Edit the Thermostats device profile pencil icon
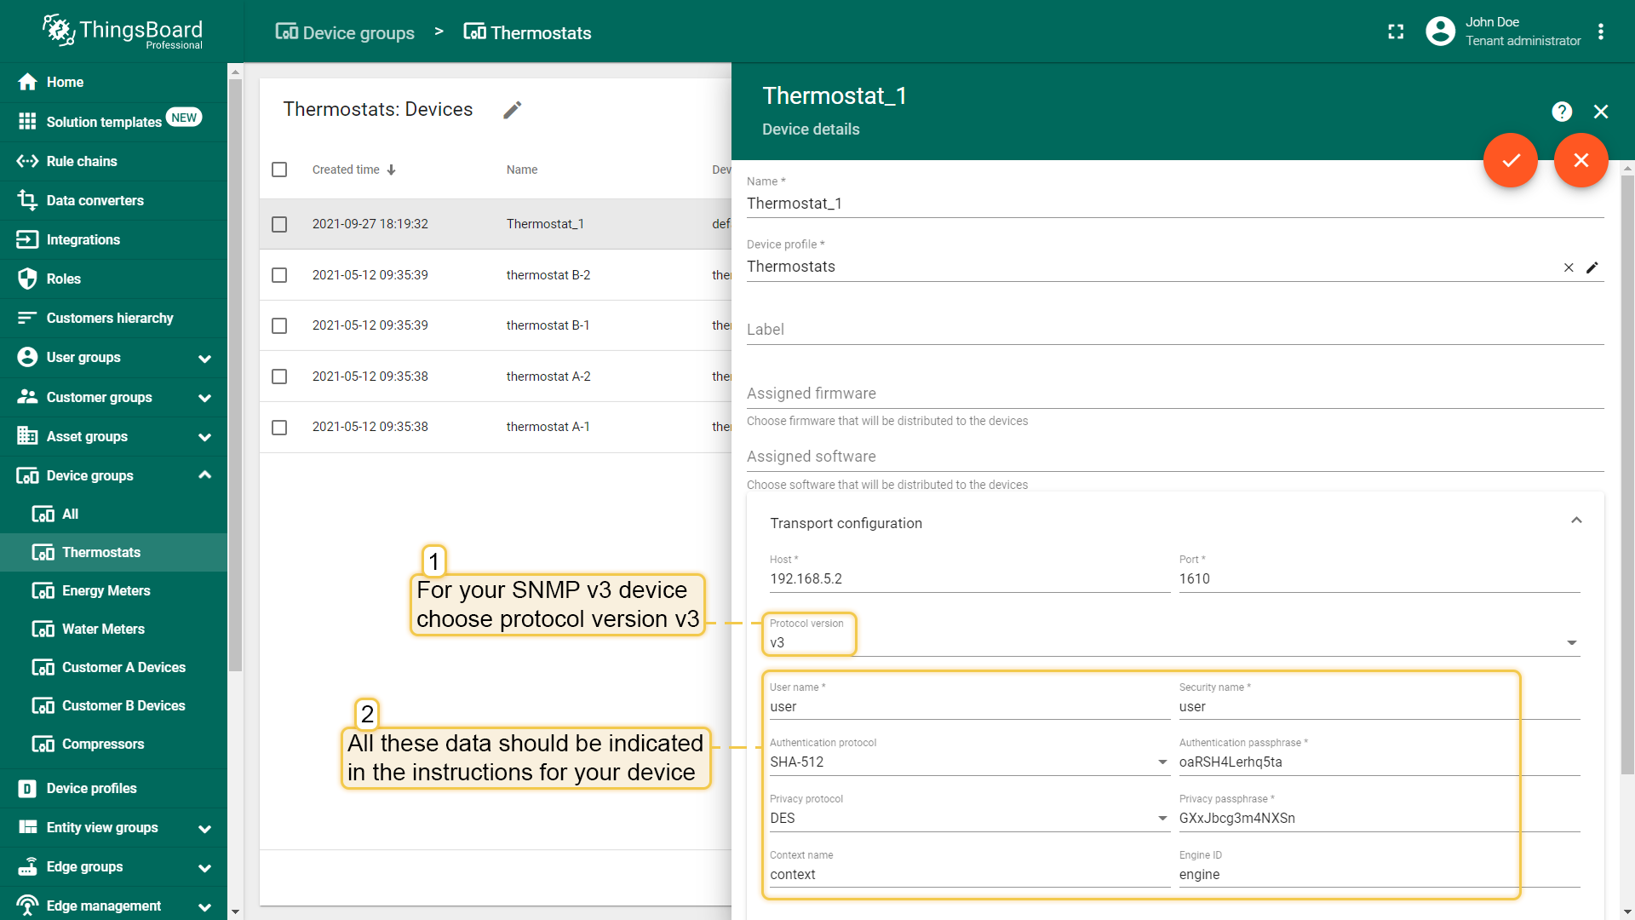 pos(1592,267)
